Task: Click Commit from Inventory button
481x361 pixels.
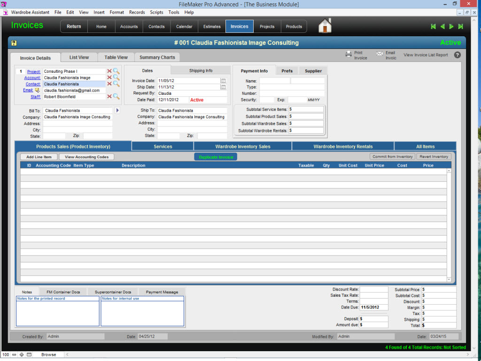Action: (x=392, y=157)
